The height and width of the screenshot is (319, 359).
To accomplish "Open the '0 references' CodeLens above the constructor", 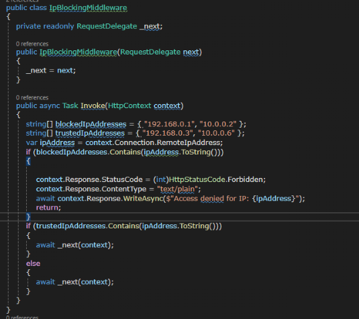I will point(32,44).
